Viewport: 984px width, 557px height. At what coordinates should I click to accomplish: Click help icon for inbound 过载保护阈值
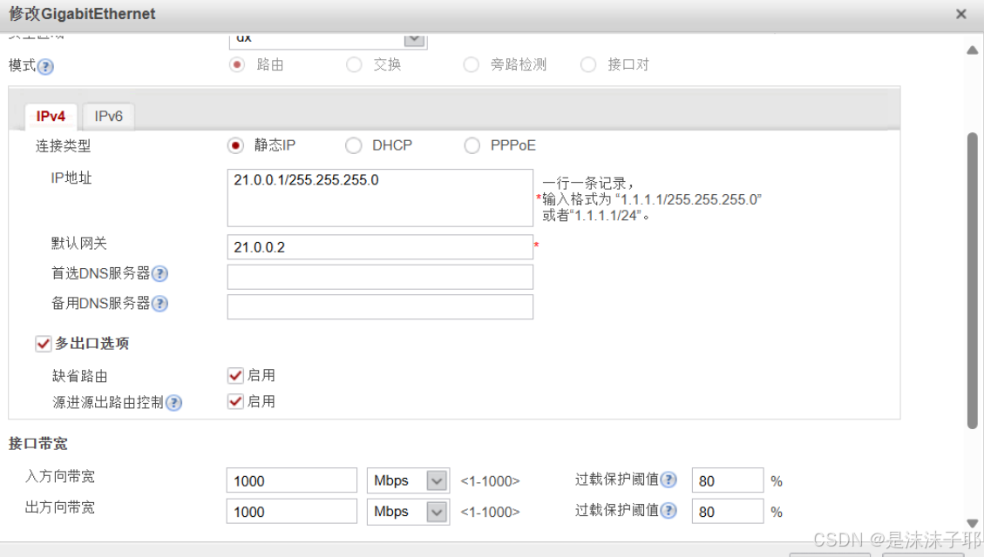[668, 480]
